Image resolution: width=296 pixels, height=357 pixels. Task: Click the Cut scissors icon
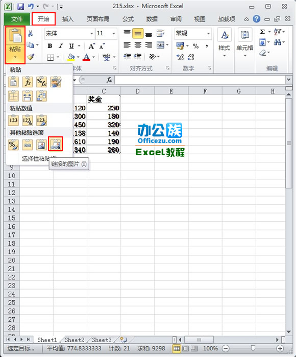(x=30, y=34)
